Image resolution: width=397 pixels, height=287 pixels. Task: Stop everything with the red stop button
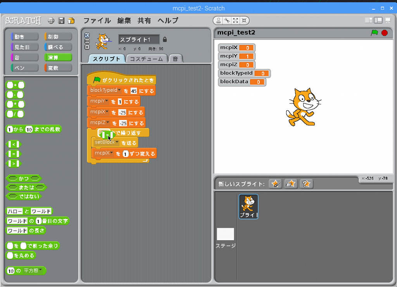[385, 33]
